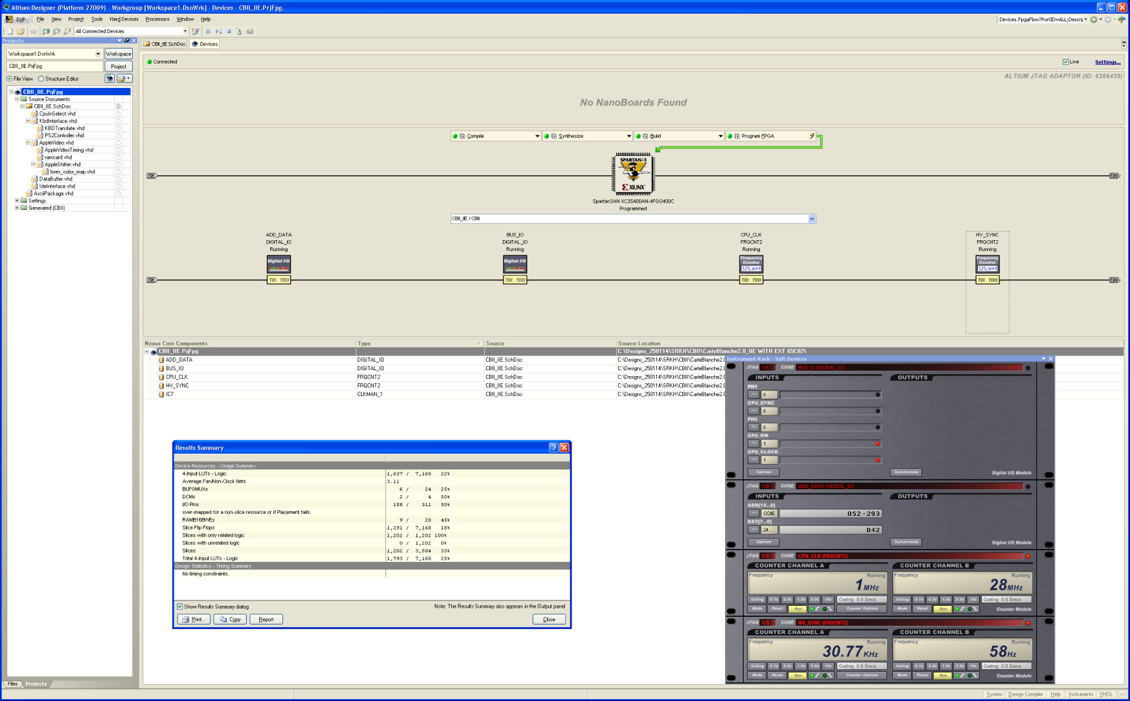The height and width of the screenshot is (701, 1130).
Task: Select the Structure Editor radio button
Action: 41,79
